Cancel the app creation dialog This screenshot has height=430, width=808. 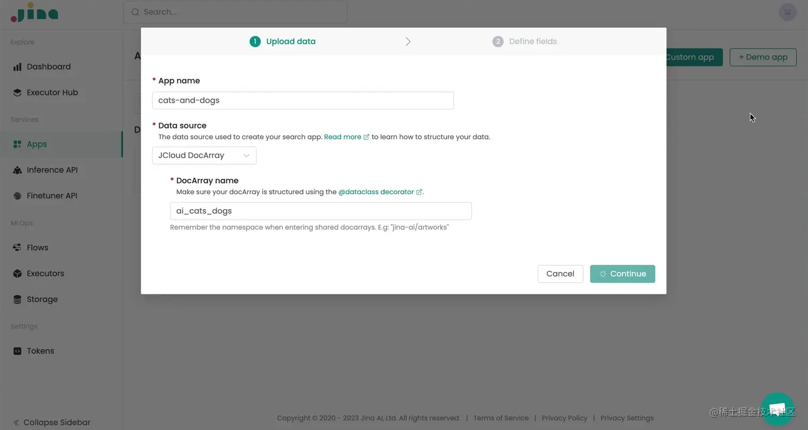click(560, 274)
